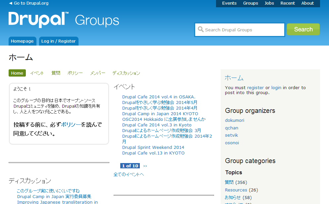Open Drupal Cafe 2014 vol.4 in OSAKA
This screenshot has height=204, width=329.
(159, 97)
